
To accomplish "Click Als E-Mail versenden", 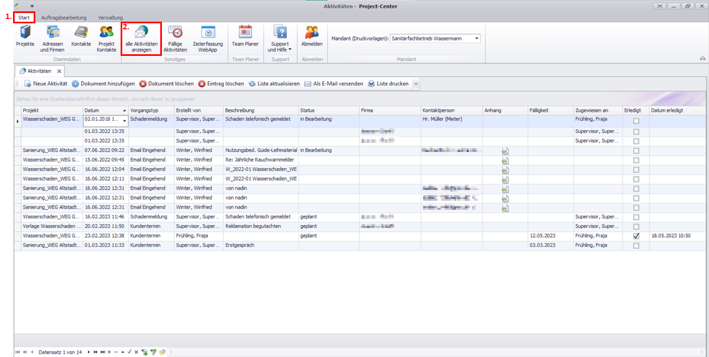I will pos(334,84).
